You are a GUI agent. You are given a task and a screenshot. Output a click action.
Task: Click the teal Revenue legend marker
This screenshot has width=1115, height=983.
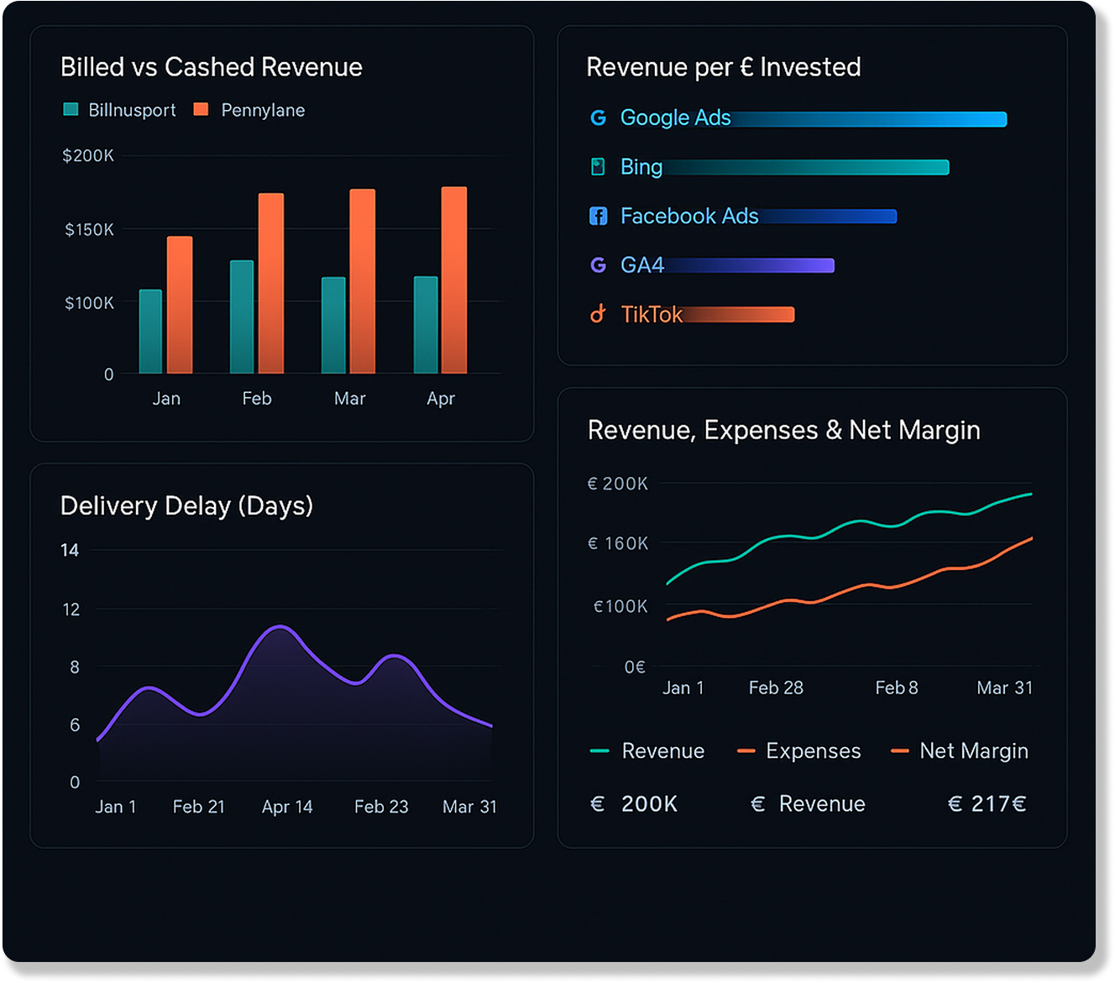[x=599, y=751]
